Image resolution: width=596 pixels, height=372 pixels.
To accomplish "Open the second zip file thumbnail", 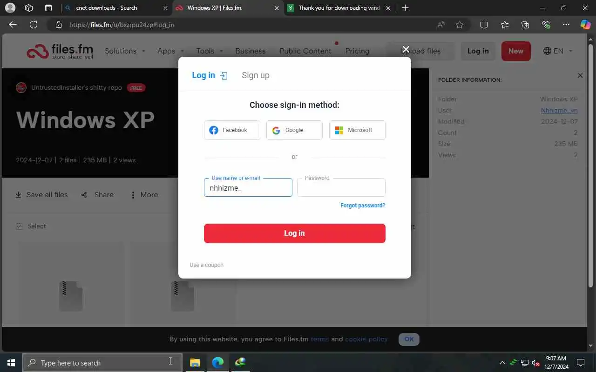I will [x=182, y=296].
